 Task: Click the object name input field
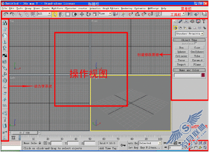coord(187,75)
